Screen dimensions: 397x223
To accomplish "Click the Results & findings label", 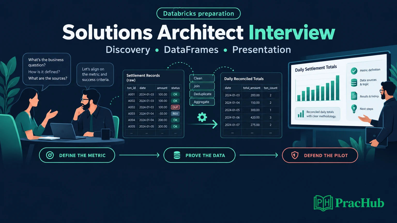I will click(x=369, y=96).
